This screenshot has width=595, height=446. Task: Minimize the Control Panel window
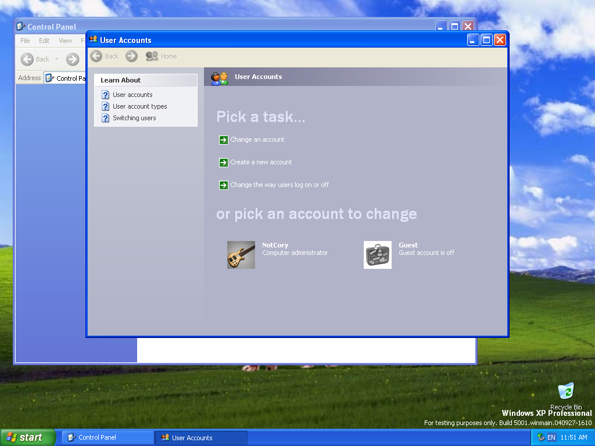440,27
